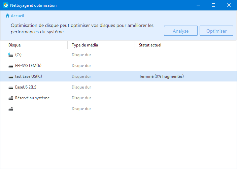Click the drive icon for test Ease US(K:)
The width and height of the screenshot is (237, 169).
coord(11,77)
